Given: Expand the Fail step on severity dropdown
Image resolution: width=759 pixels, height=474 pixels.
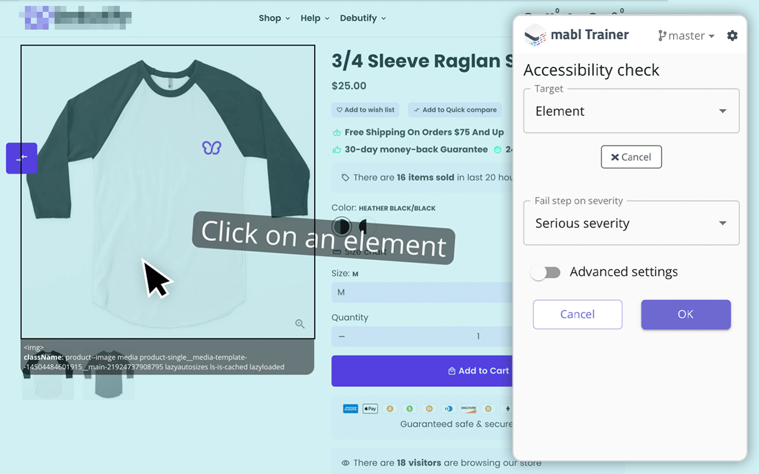Looking at the screenshot, I should (631, 224).
